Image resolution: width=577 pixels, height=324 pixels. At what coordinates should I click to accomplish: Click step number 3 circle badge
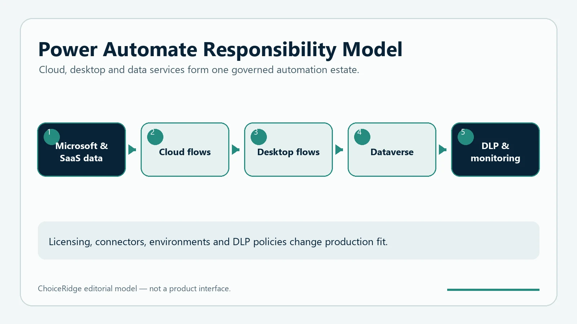259,137
